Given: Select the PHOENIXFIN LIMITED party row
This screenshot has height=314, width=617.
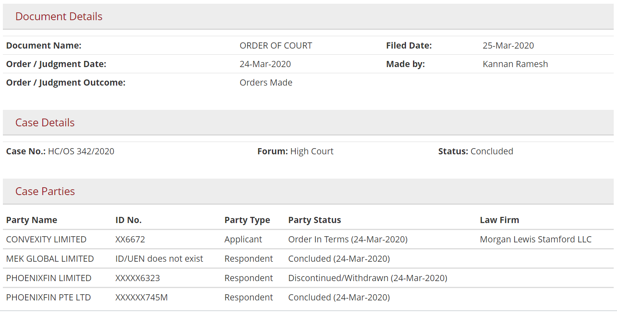Looking at the screenshot, I should [x=308, y=278].
